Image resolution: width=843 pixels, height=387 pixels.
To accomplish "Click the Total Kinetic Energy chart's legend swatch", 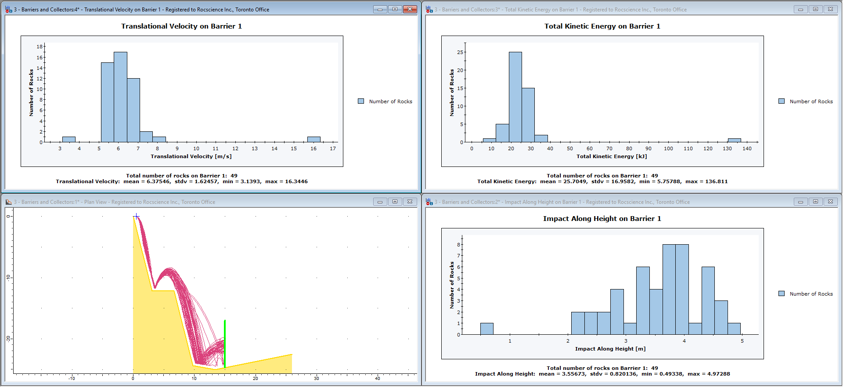I will click(x=782, y=101).
